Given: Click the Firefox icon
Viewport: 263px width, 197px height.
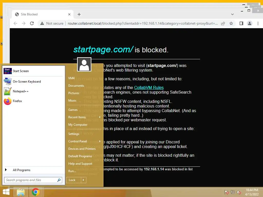Looking at the screenshot, I should coord(8,101).
